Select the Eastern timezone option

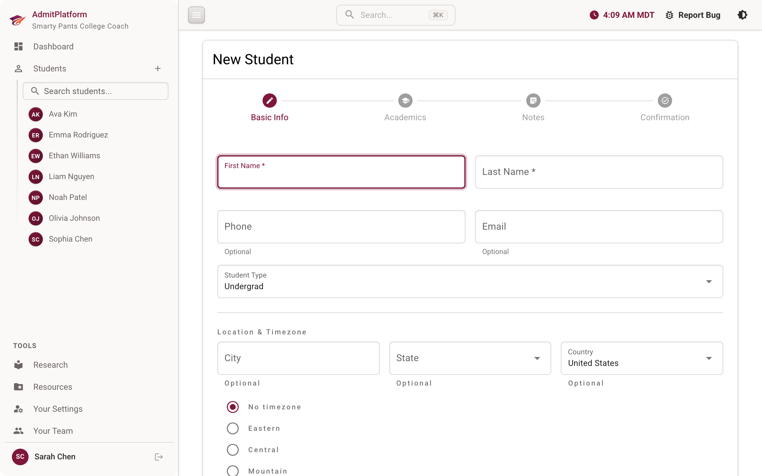click(232, 428)
